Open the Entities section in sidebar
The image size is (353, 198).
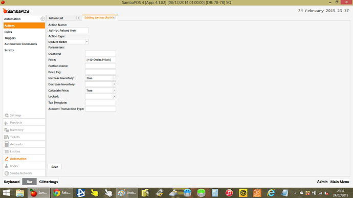click(x=24, y=151)
